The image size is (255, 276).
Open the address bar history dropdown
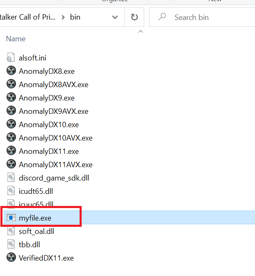[115, 17]
